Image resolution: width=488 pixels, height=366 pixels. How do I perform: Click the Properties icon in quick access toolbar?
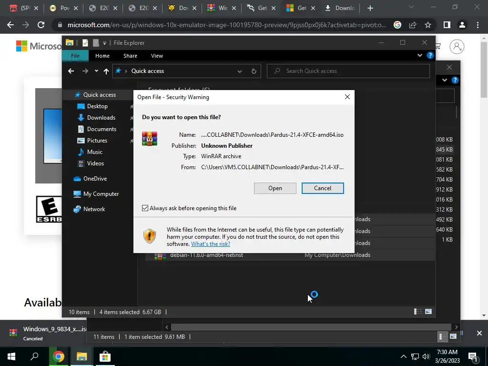click(85, 42)
